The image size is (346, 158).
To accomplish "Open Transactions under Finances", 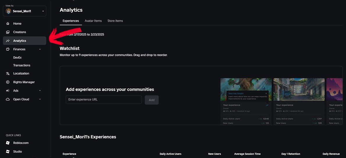I will [22, 65].
